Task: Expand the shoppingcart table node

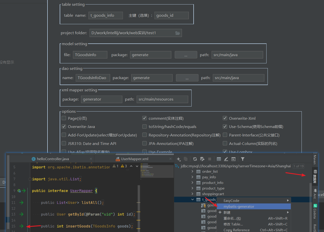Action: 192,194
